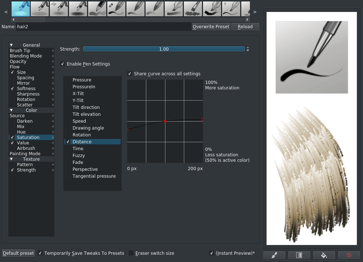Click the Reload button
Screen dimensions: 363x262
coord(245,26)
